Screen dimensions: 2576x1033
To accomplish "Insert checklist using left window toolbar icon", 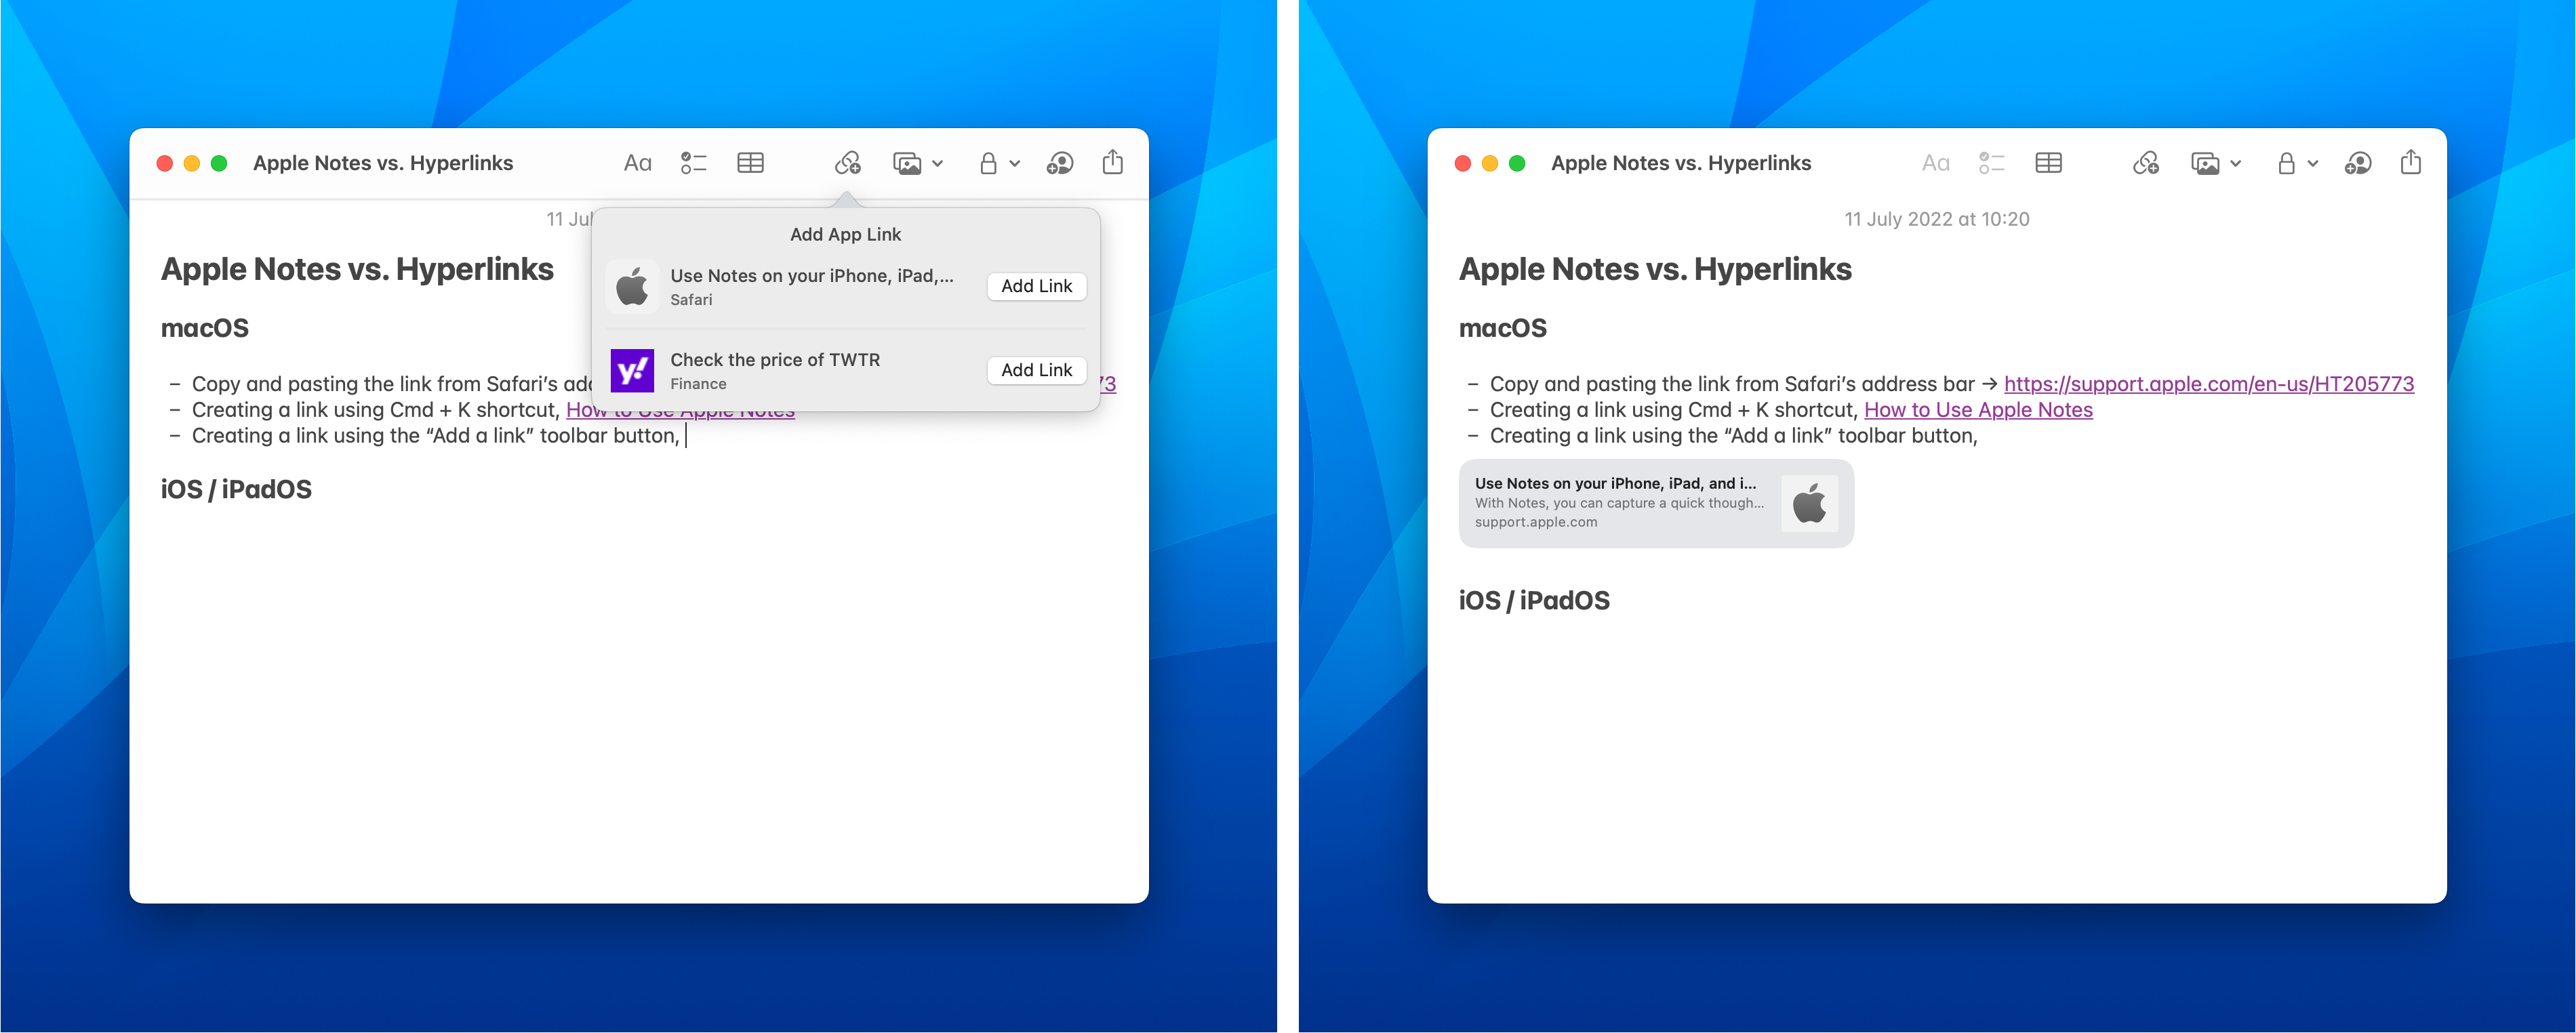I will coord(693,163).
